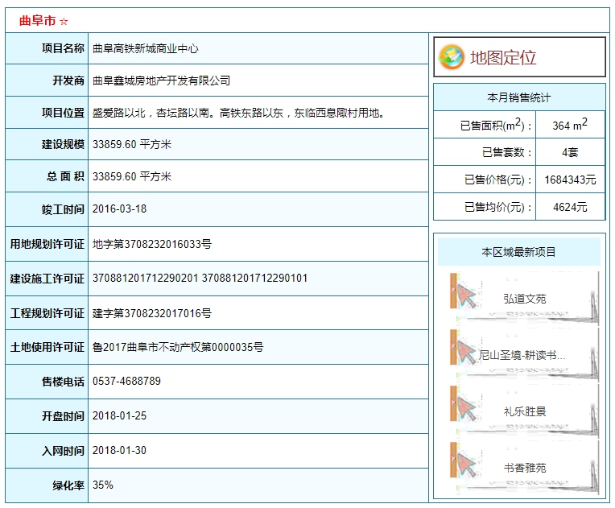The width and height of the screenshot is (615, 508).
Task: Select sales phone 0537-4688789
Action: point(126,381)
